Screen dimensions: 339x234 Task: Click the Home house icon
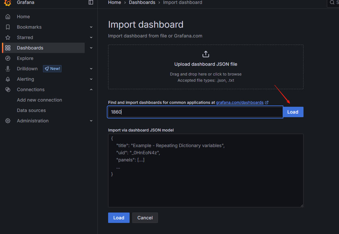[x=8, y=17]
